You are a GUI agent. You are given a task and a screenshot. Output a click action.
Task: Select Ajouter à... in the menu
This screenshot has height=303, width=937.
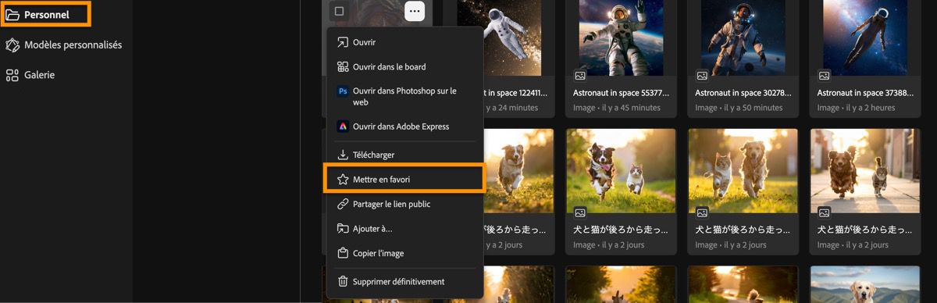point(404,229)
